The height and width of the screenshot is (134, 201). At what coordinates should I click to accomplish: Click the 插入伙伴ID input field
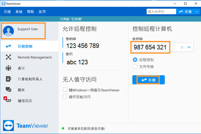point(161,12)
